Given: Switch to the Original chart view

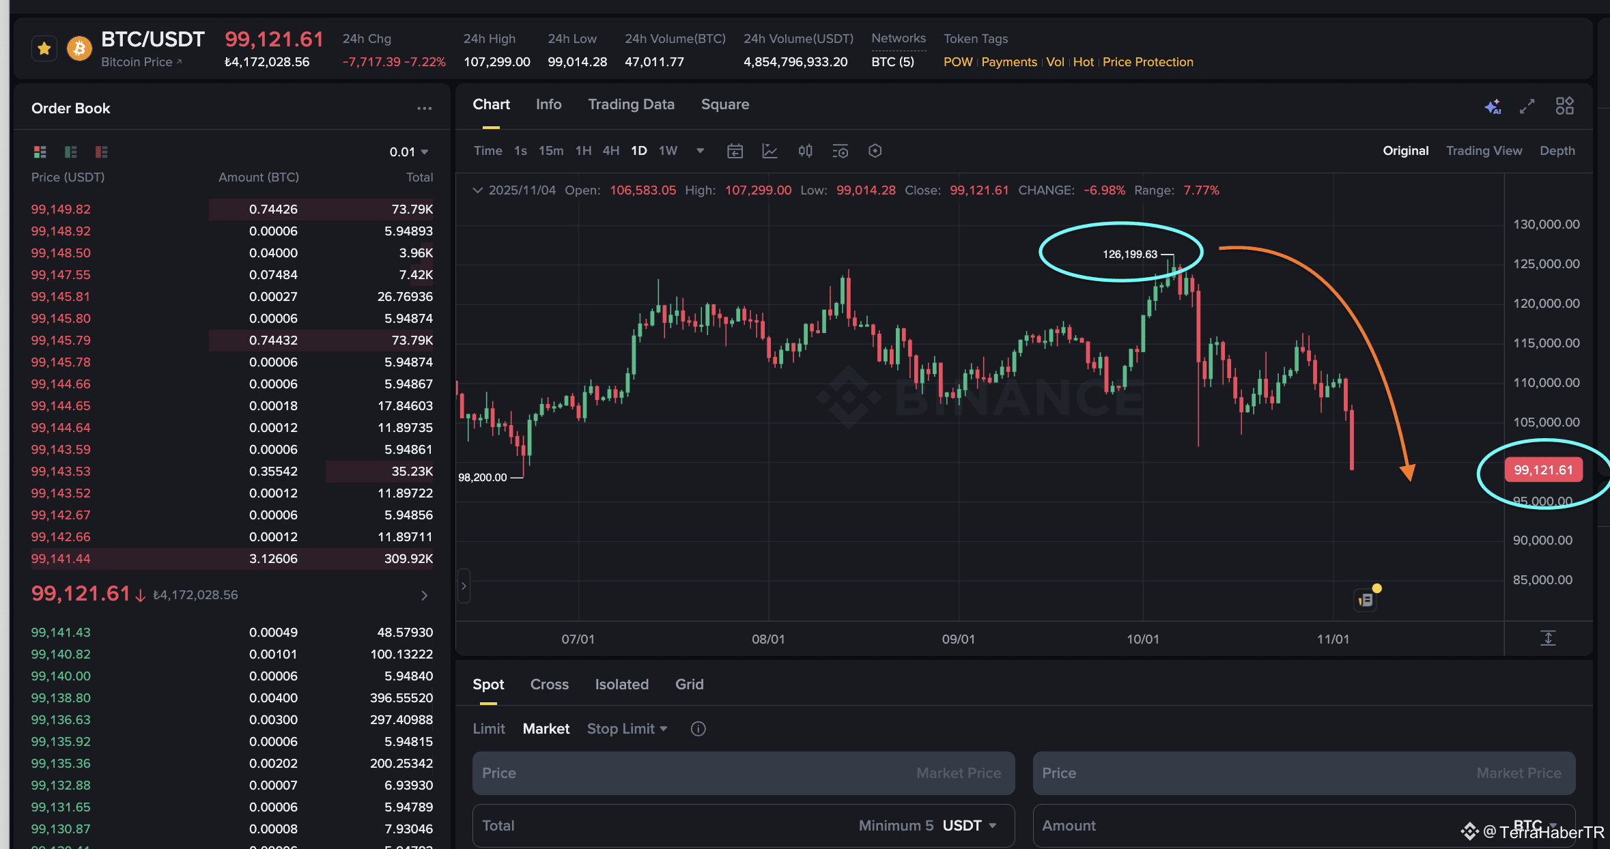Looking at the screenshot, I should pyautogui.click(x=1405, y=151).
